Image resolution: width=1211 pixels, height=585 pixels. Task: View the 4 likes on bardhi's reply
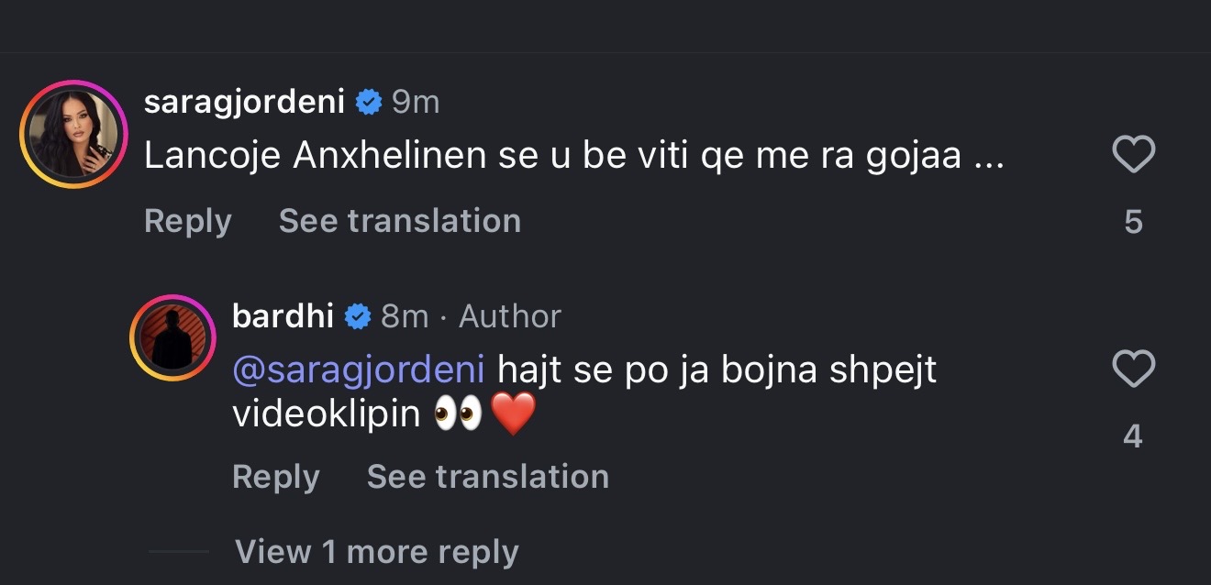click(1133, 436)
